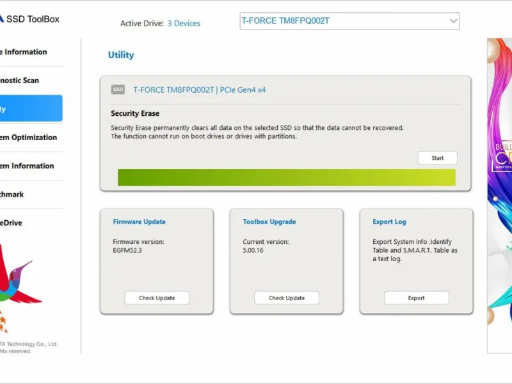Start the Security Erase

(438, 158)
